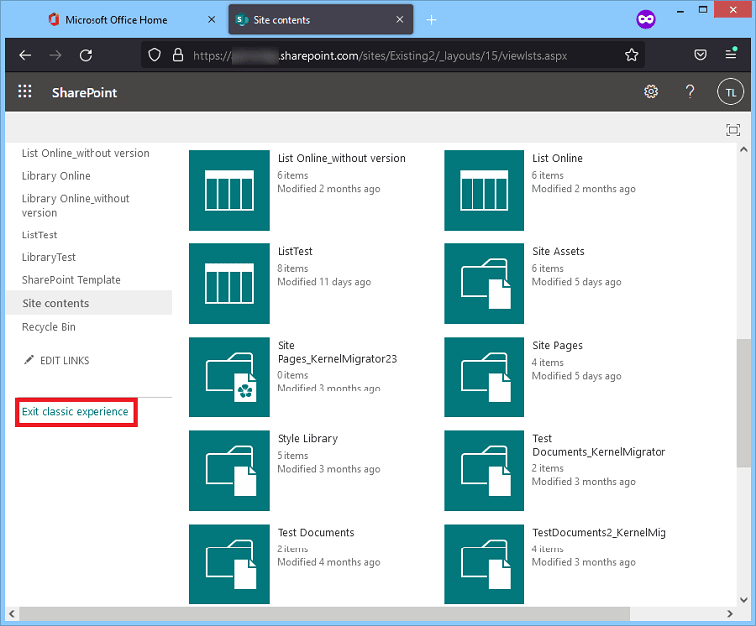Screen dimensions: 756x626
Task: Bookmark this page with the star icon
Action: pyautogui.click(x=631, y=55)
